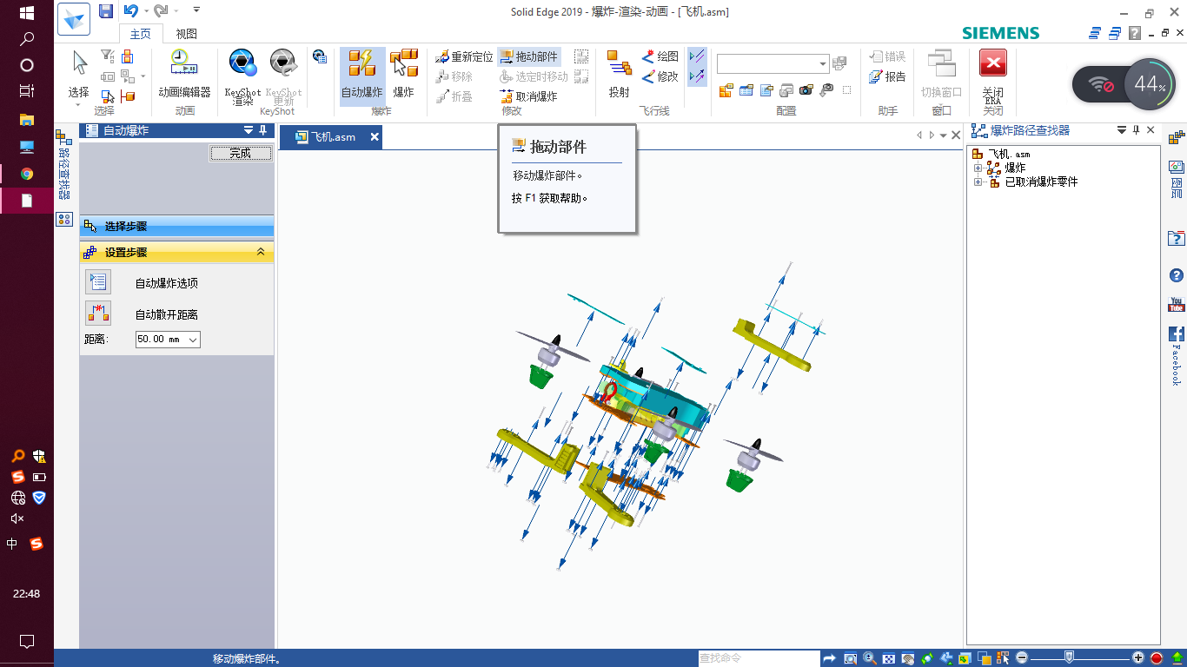Click the 完成 finish button
Image resolution: width=1187 pixels, height=667 pixels.
point(241,153)
